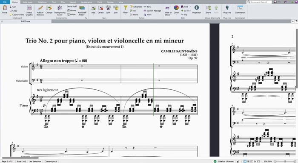The height and width of the screenshot is (163, 298).
Task: Open the Share dropdown
Action: click(x=208, y=10)
